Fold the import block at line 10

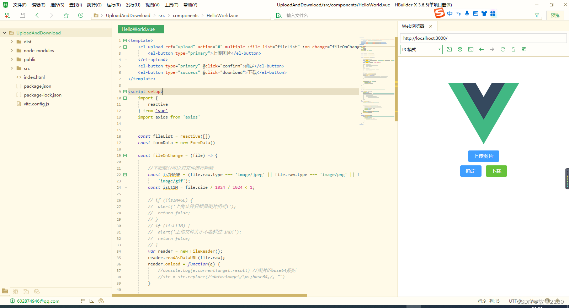(125, 98)
